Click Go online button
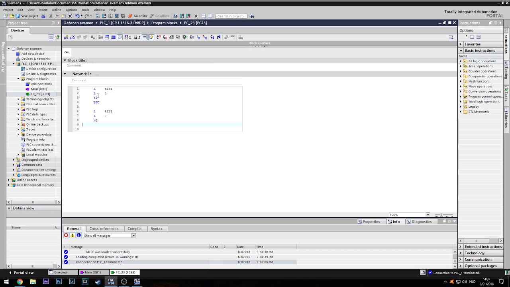 pyautogui.click(x=138, y=16)
